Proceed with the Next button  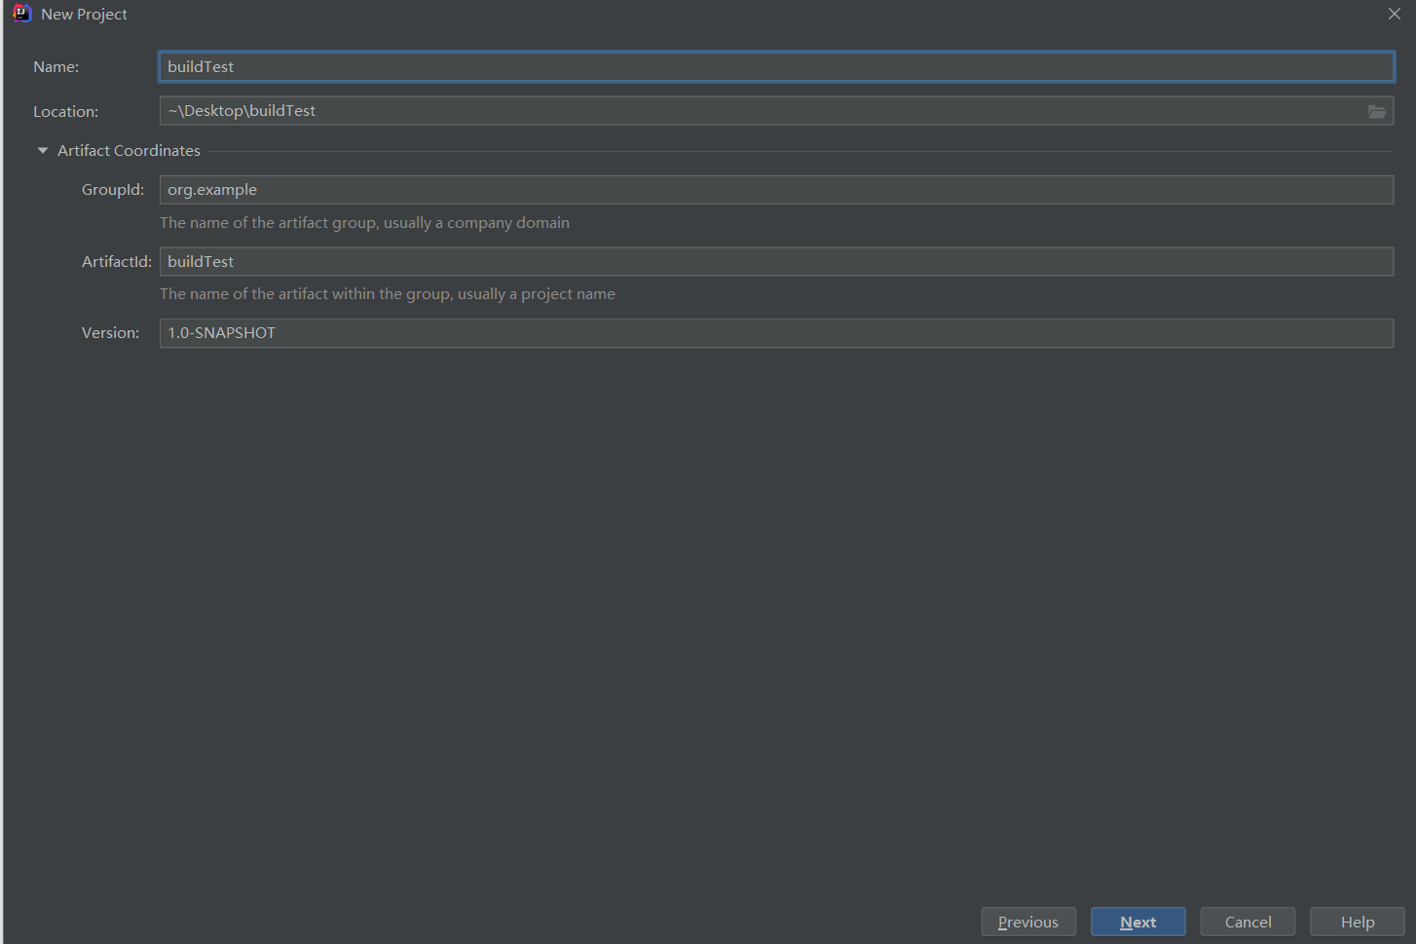coord(1138,922)
